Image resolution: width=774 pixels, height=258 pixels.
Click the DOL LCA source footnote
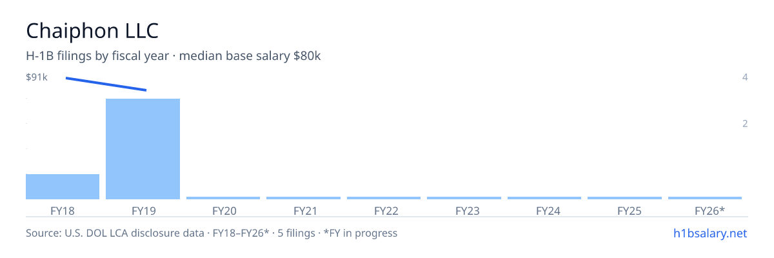[x=212, y=233]
